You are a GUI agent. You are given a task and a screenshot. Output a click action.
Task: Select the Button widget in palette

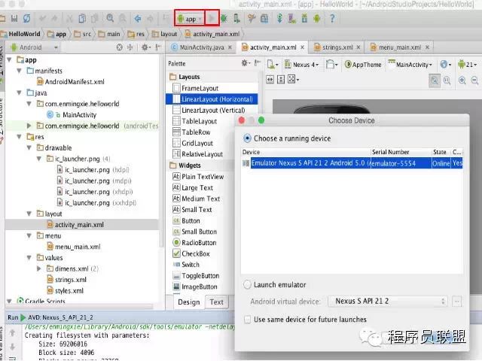point(187,220)
